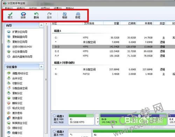The width and height of the screenshot is (175, 137).
Task: Click the 撤销 (Undo) toolbar icon
Action: pyautogui.click(x=36, y=16)
